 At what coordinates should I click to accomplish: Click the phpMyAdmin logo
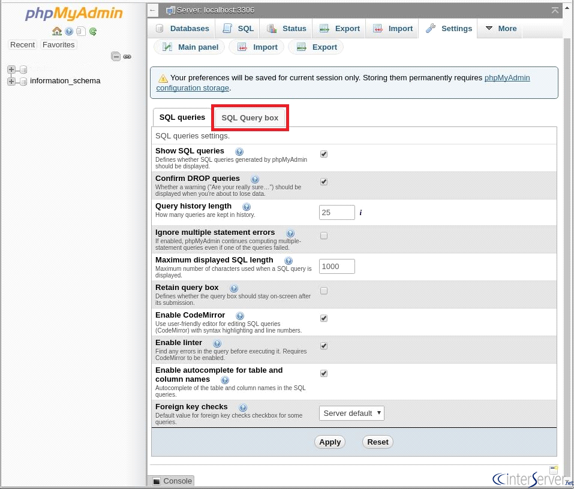74,14
